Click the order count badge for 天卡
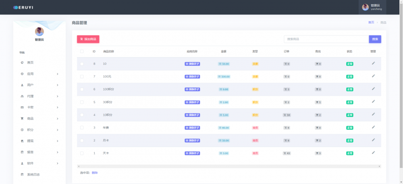 pos(287,153)
